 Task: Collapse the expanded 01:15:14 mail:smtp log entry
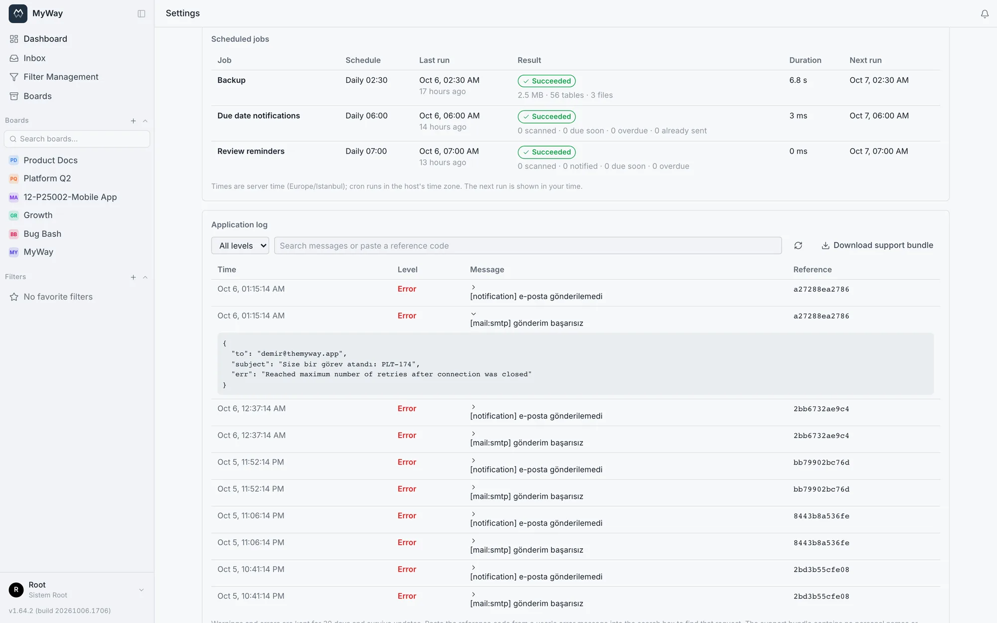[474, 314]
